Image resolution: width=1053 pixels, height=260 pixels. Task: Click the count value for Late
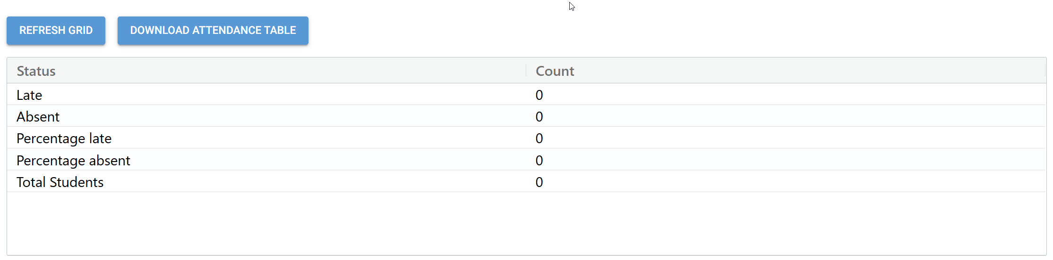click(539, 95)
